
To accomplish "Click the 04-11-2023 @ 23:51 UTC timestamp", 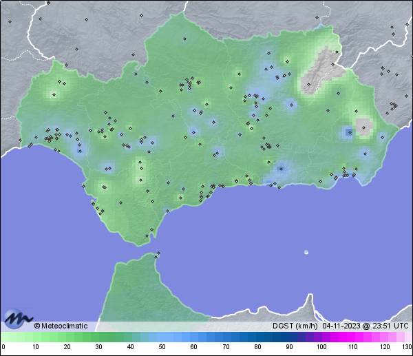I will pos(366,326).
